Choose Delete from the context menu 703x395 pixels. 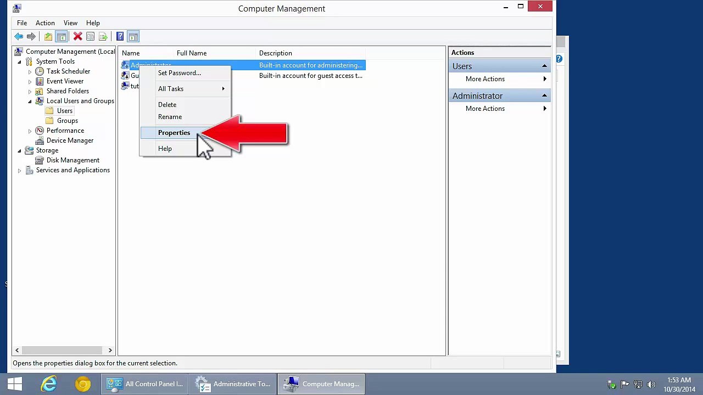186,105
